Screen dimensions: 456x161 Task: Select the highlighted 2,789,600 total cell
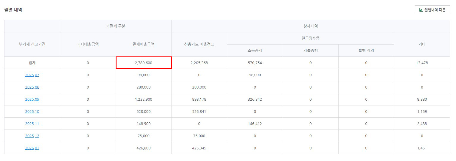coord(144,63)
